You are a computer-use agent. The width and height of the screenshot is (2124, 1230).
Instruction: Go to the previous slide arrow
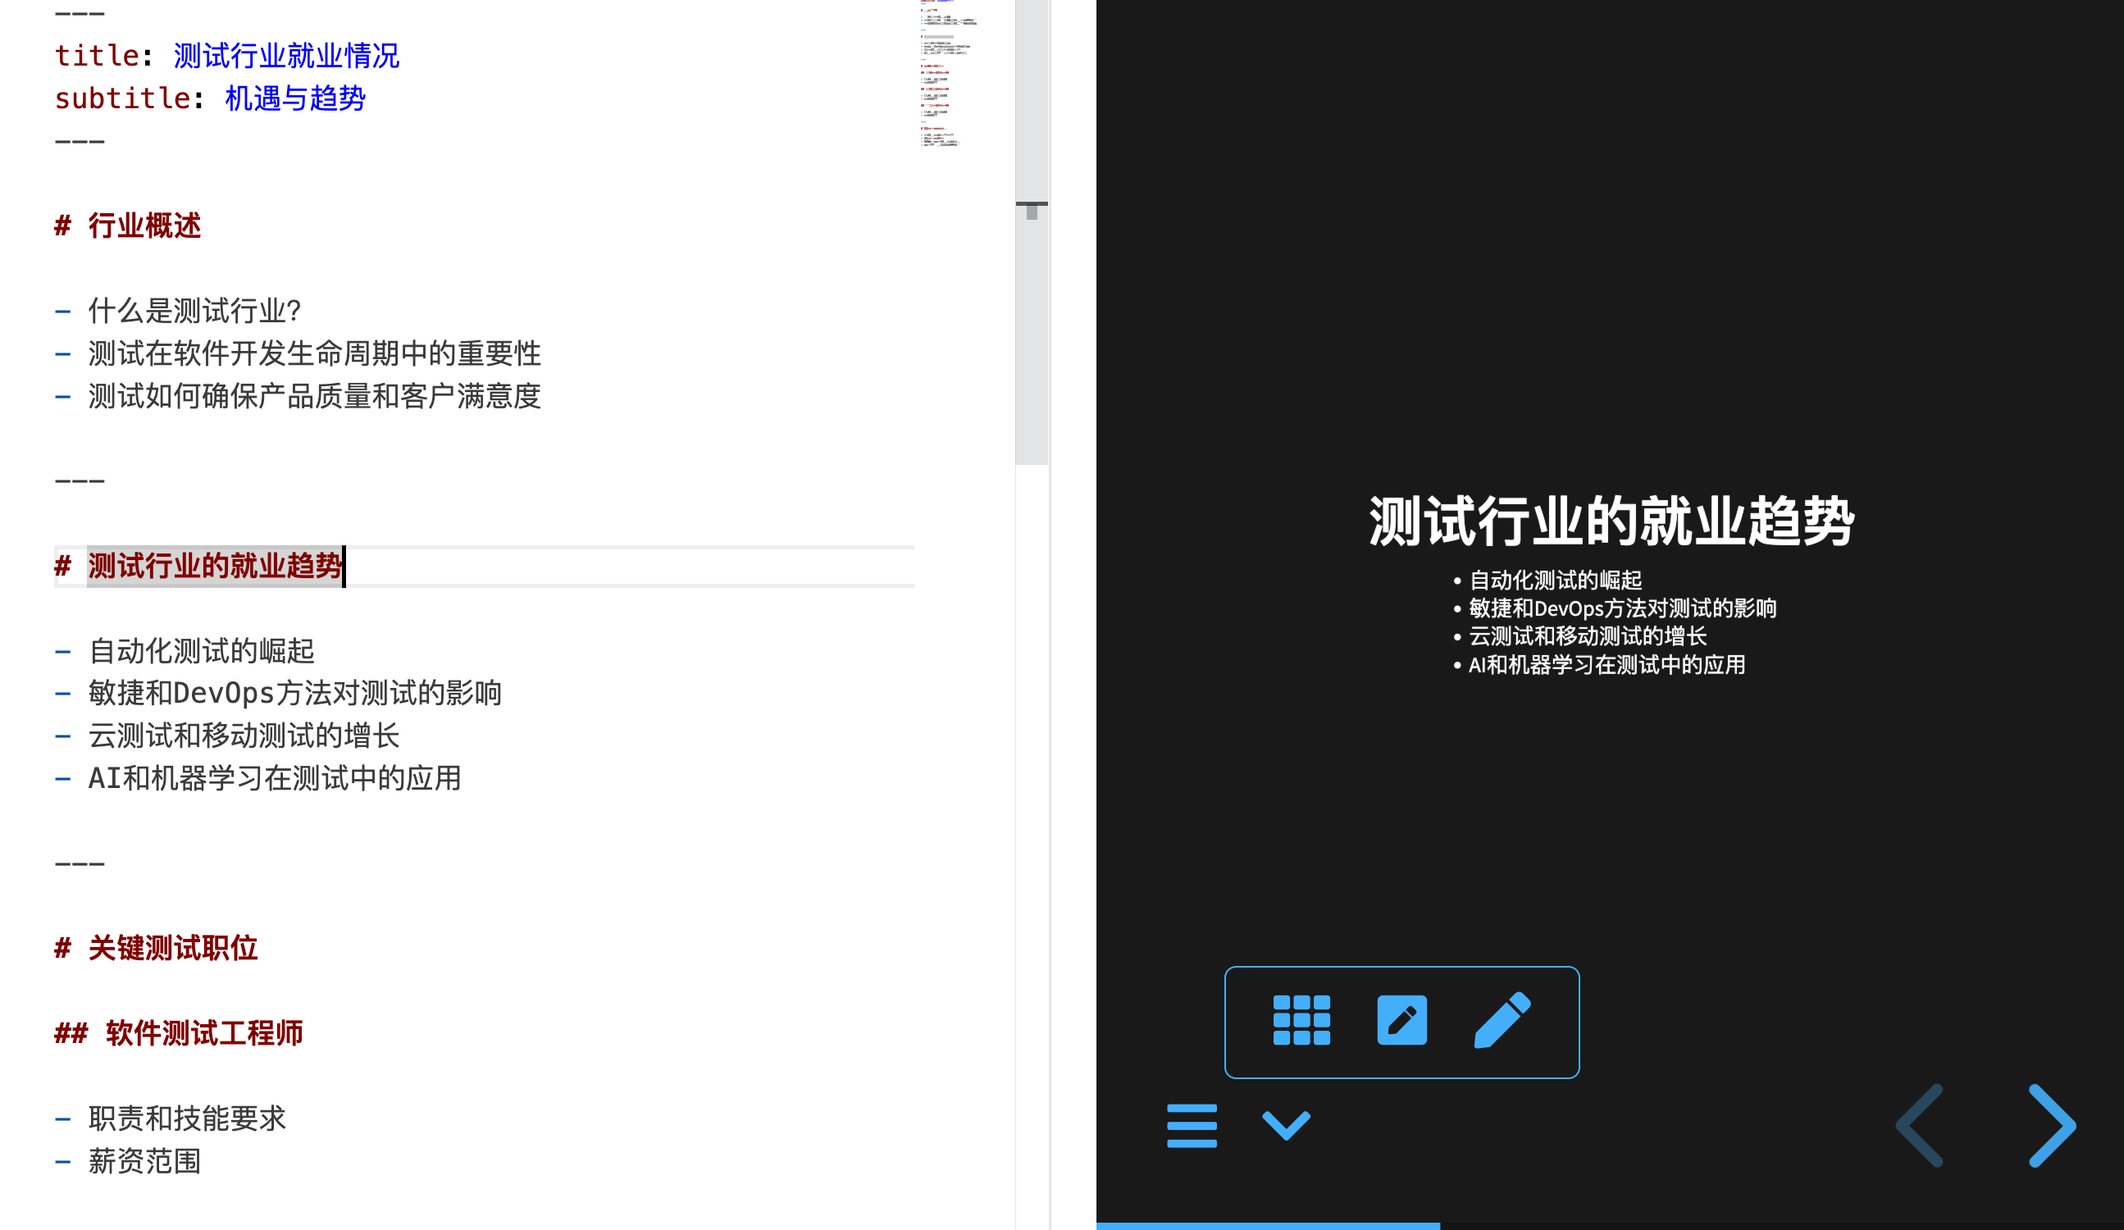pyautogui.click(x=1920, y=1126)
